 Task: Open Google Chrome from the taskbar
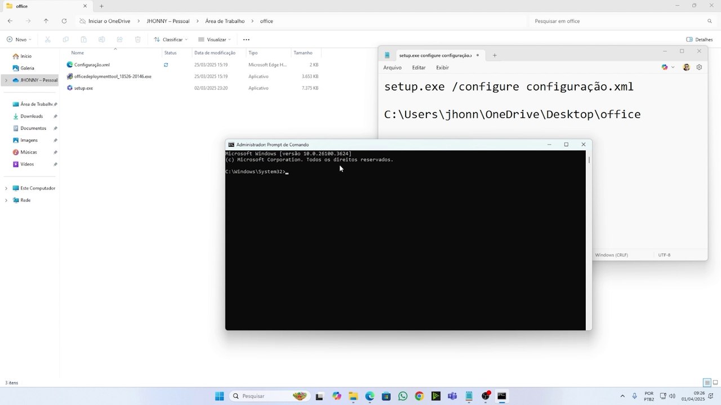click(x=419, y=396)
